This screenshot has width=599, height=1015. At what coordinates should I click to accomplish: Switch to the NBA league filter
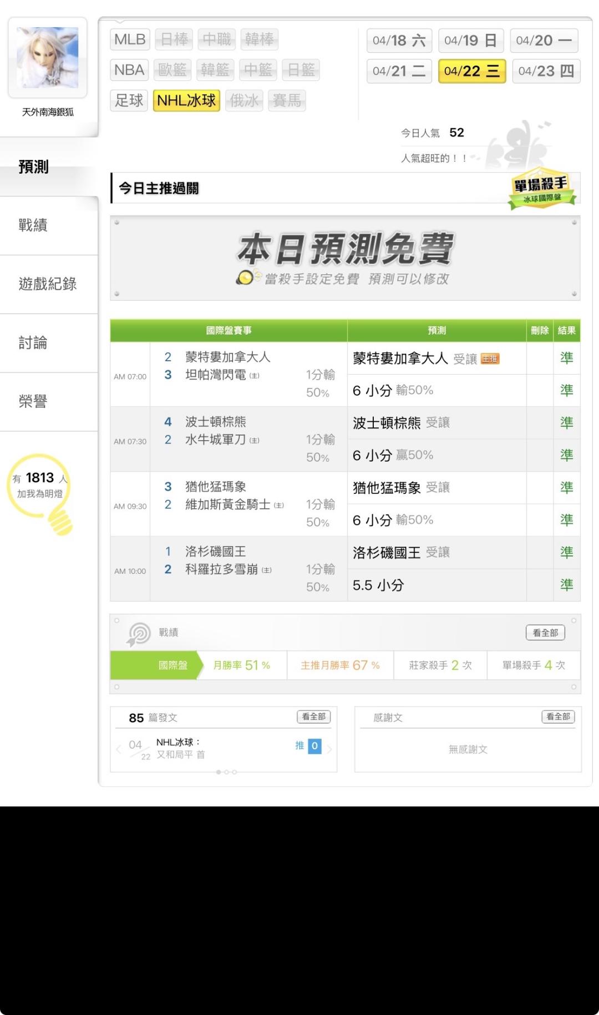coord(129,70)
